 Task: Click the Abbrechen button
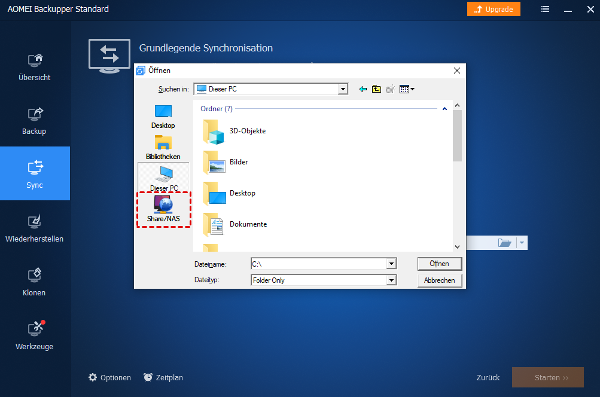pyautogui.click(x=439, y=280)
